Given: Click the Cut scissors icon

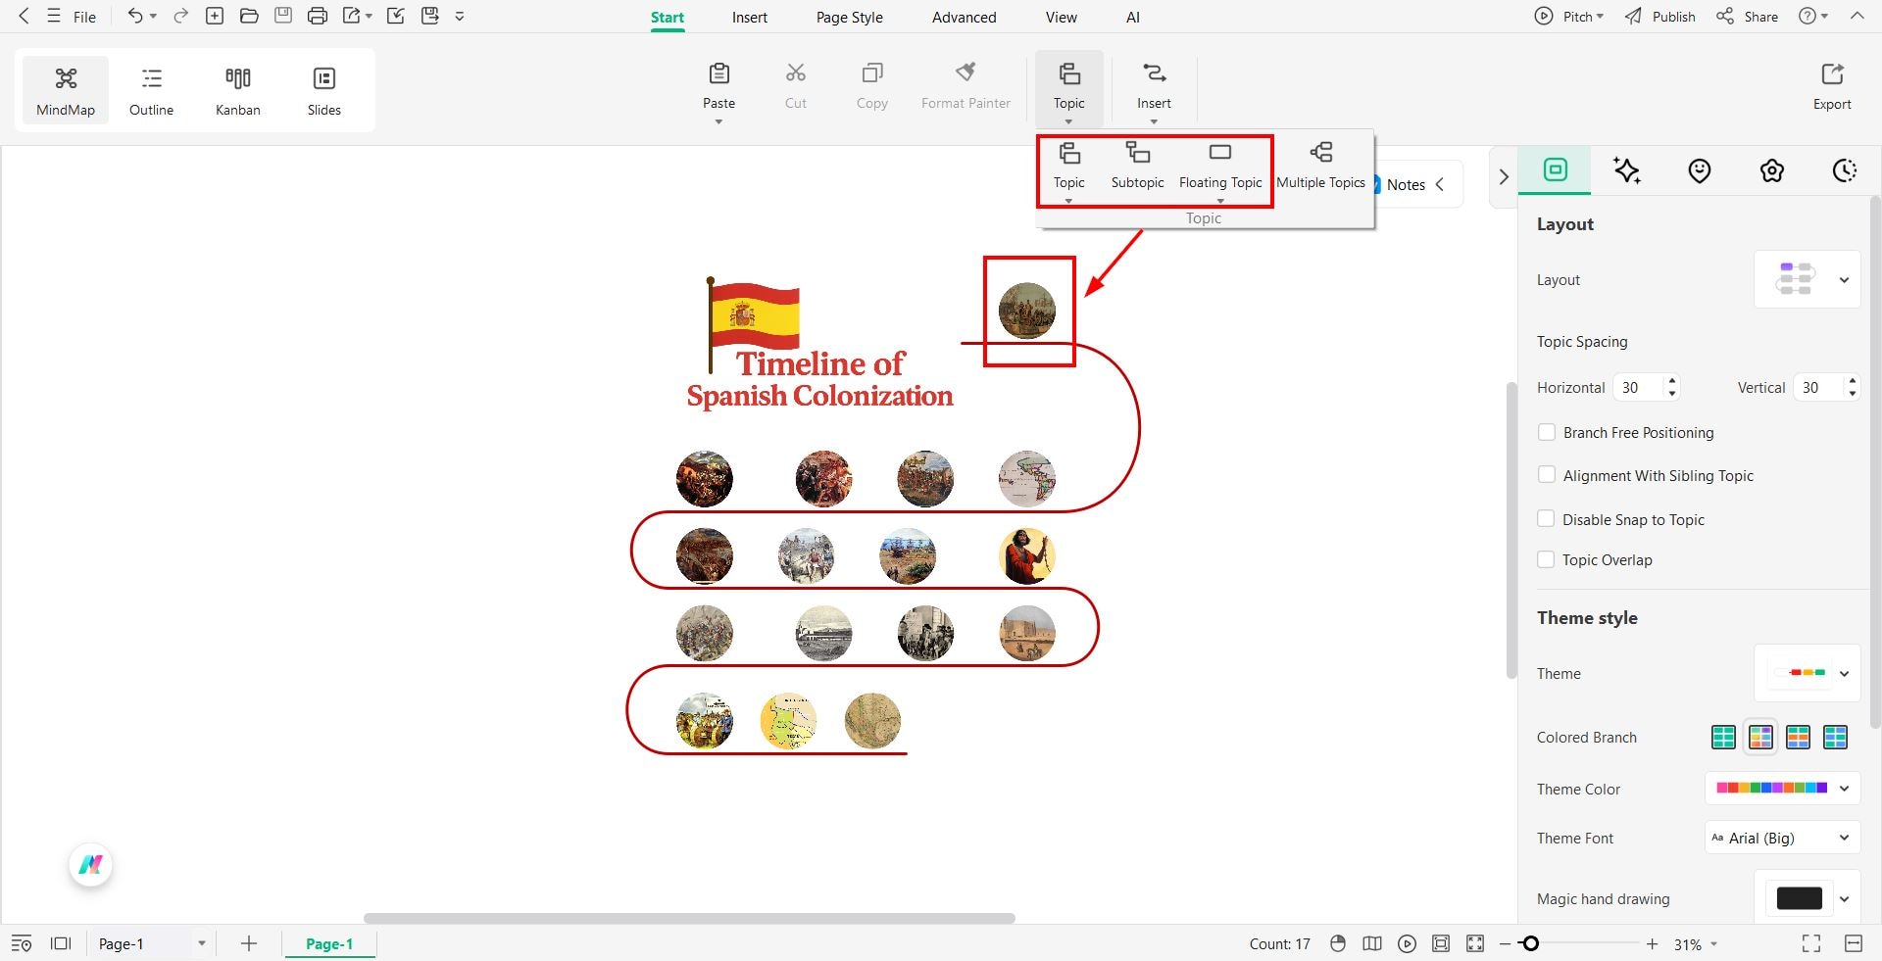Looking at the screenshot, I should (796, 73).
